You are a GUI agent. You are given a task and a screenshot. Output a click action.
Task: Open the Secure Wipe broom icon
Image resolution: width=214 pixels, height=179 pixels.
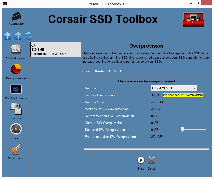coord(16,149)
